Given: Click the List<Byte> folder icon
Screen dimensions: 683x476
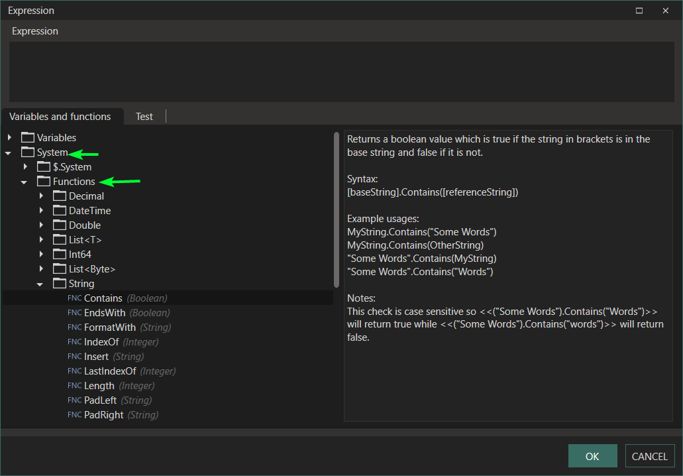Looking at the screenshot, I should tap(60, 269).
